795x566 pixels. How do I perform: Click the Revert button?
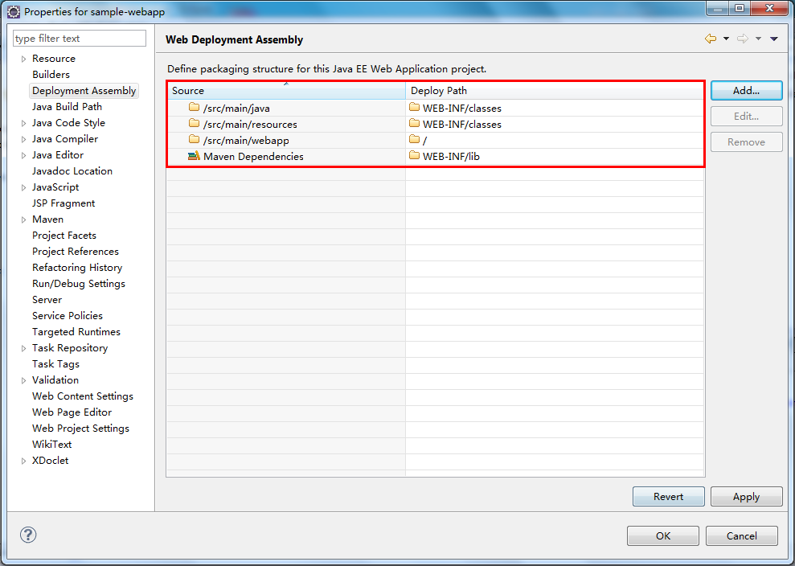[x=668, y=497]
